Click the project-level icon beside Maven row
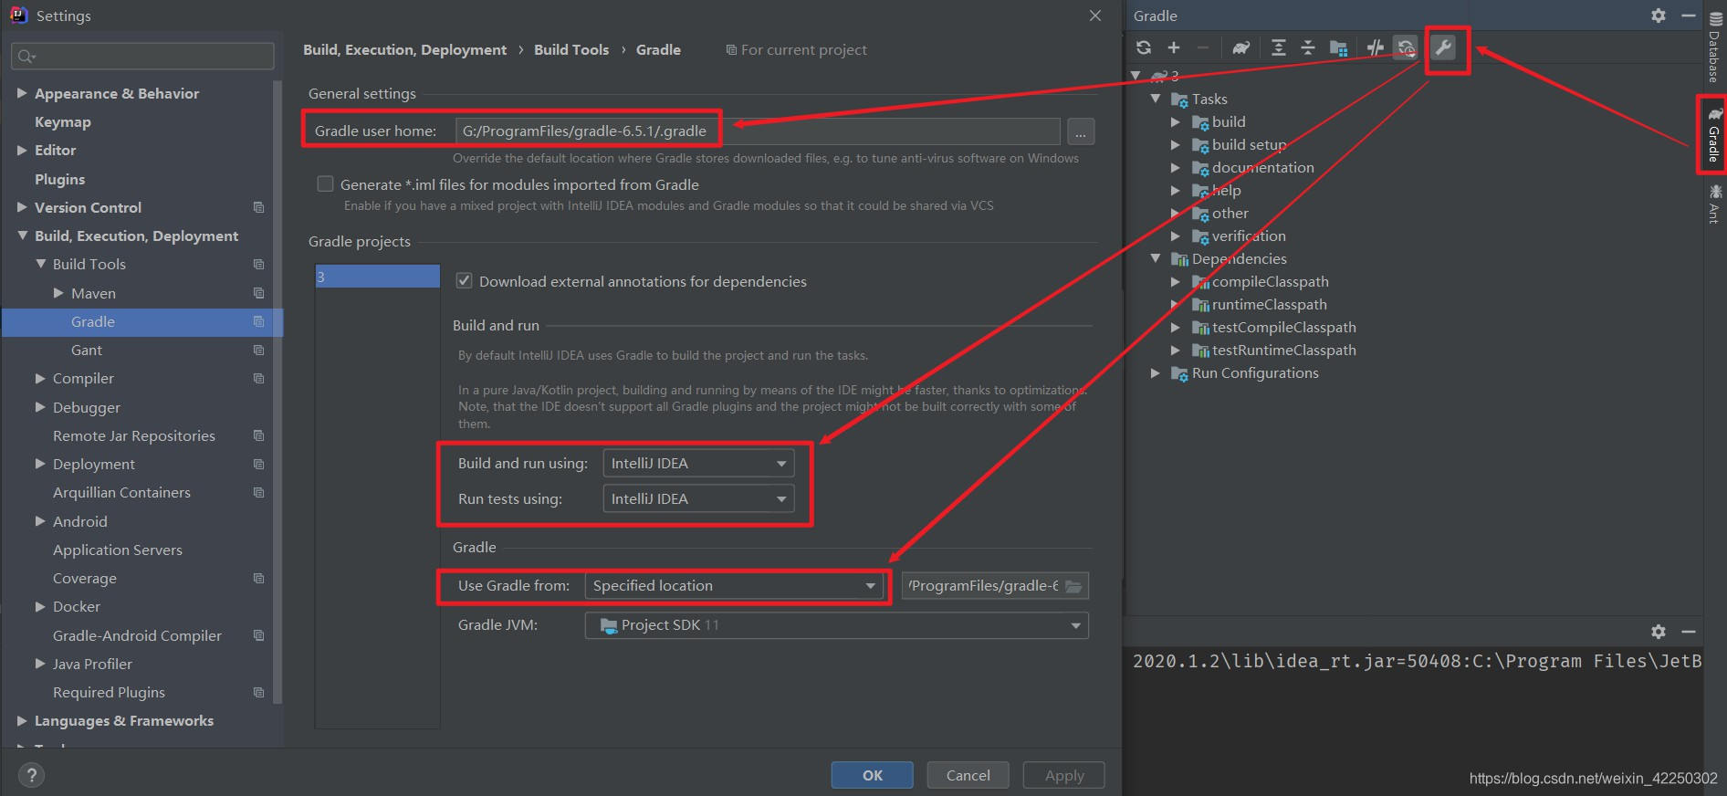 coord(258,293)
